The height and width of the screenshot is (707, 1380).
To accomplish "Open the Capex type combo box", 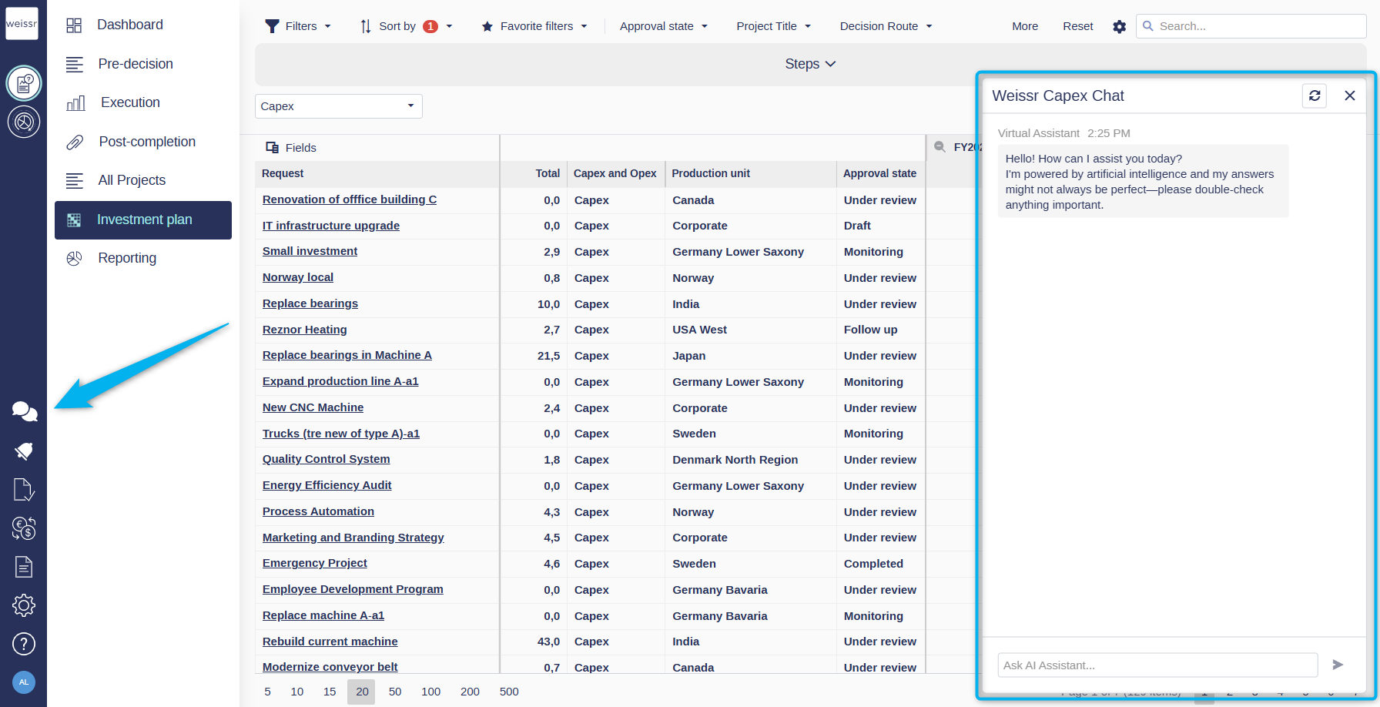I will [x=338, y=106].
